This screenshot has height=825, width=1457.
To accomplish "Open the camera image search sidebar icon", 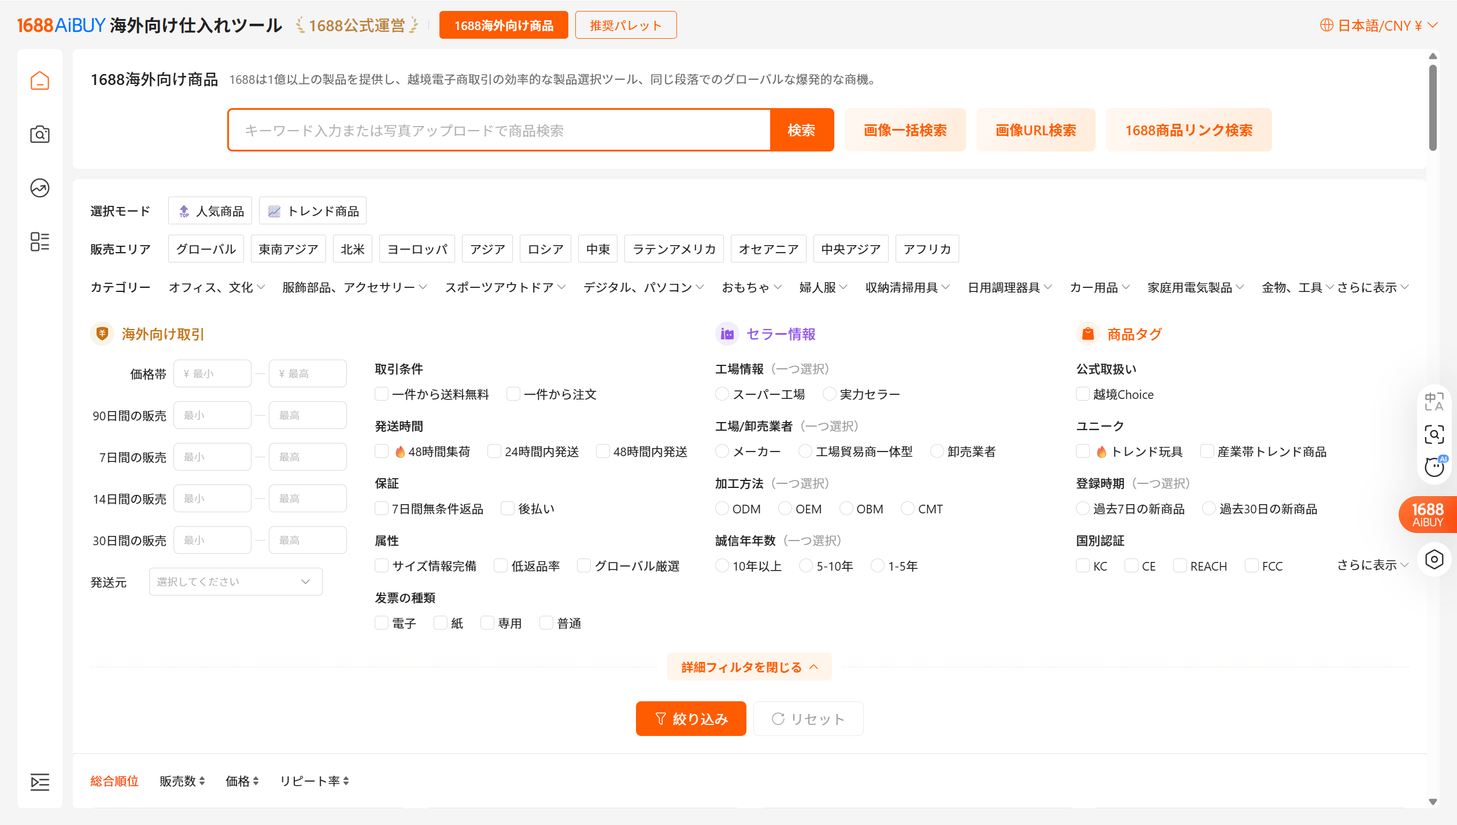I will 39,134.
